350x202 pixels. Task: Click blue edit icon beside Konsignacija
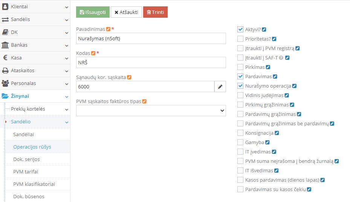277,133
